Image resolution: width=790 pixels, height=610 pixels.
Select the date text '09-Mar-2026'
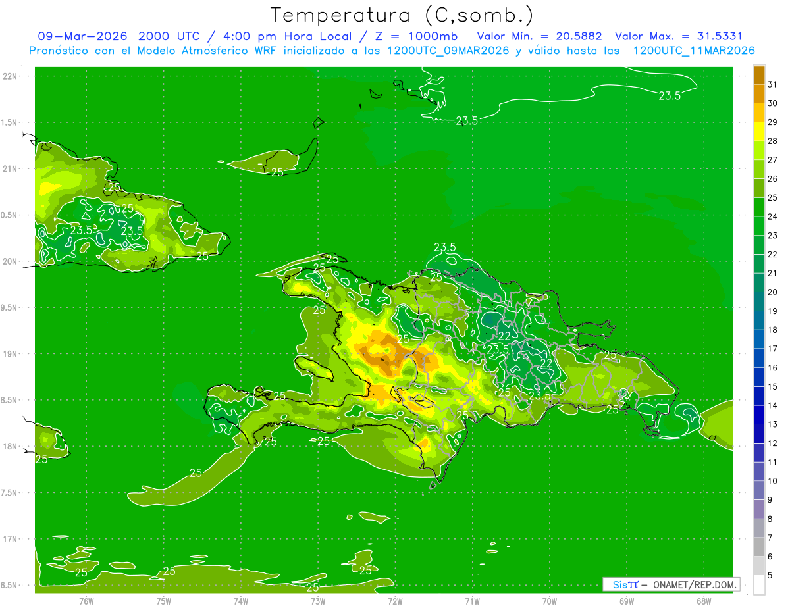tap(83, 36)
